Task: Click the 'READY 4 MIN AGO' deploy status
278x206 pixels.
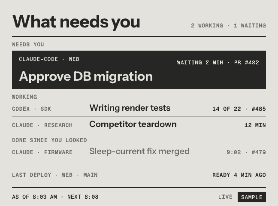Action: pos(239,175)
